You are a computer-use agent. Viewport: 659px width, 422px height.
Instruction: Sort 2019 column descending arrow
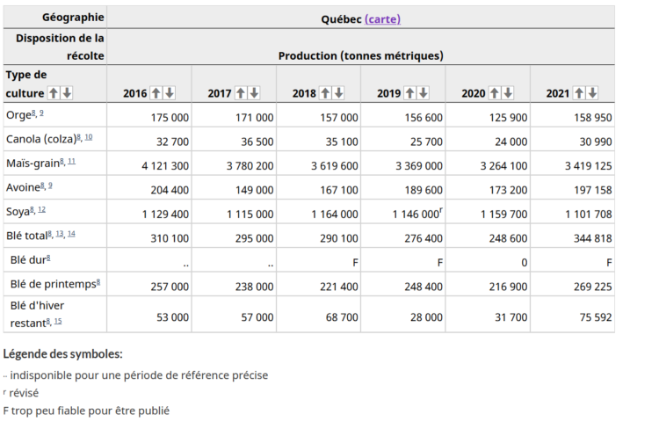pos(424,93)
